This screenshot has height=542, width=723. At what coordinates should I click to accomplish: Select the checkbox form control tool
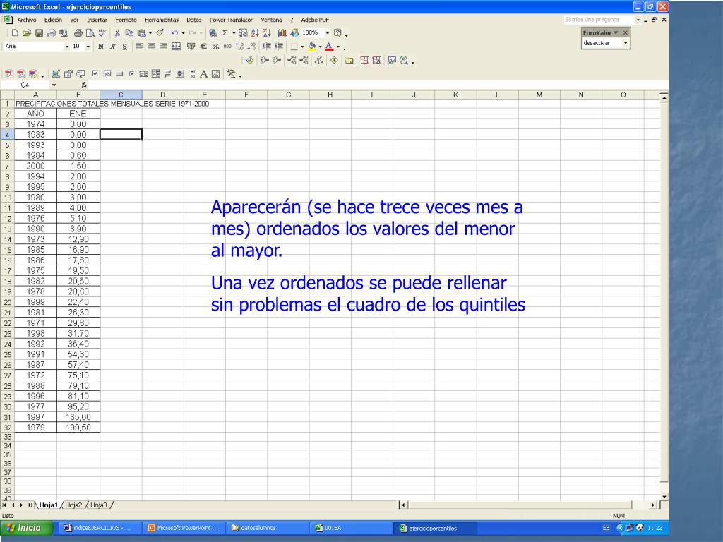pyautogui.click(x=95, y=73)
